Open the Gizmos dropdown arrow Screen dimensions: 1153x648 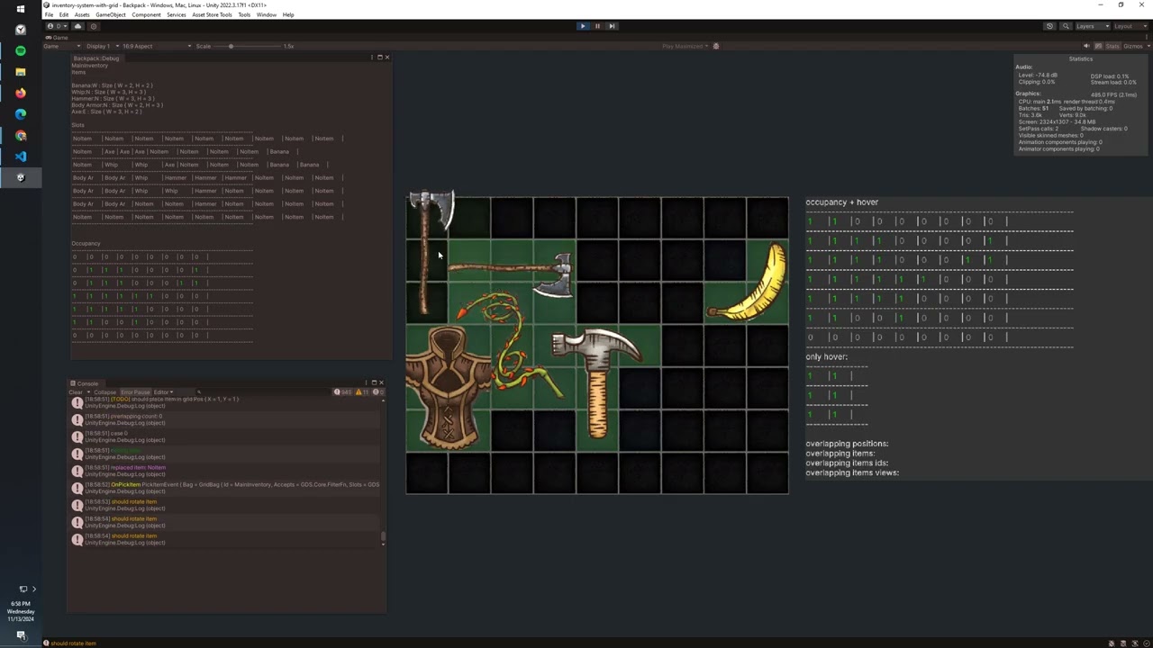[x=1147, y=46]
